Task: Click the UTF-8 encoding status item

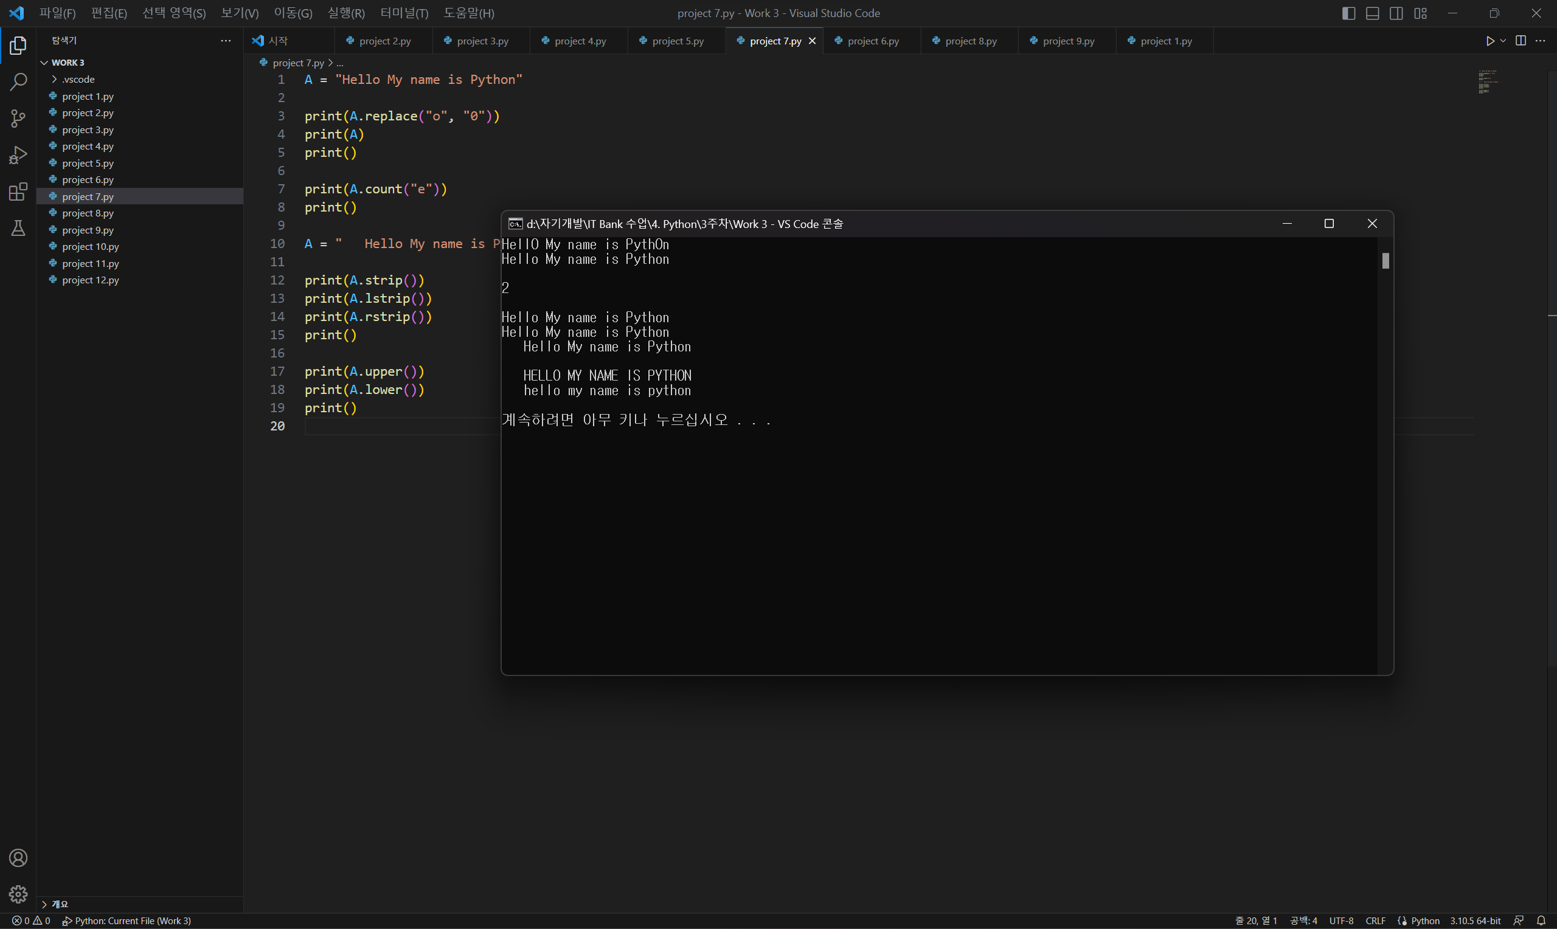Action: point(1341,920)
